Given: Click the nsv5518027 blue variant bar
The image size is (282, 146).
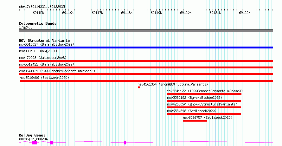Looking at the screenshot, I should click(x=146, y=48).
